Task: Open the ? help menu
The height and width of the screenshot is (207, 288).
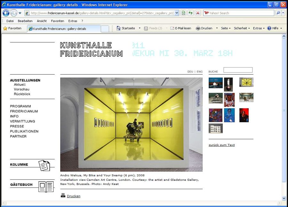Action: coord(82,21)
